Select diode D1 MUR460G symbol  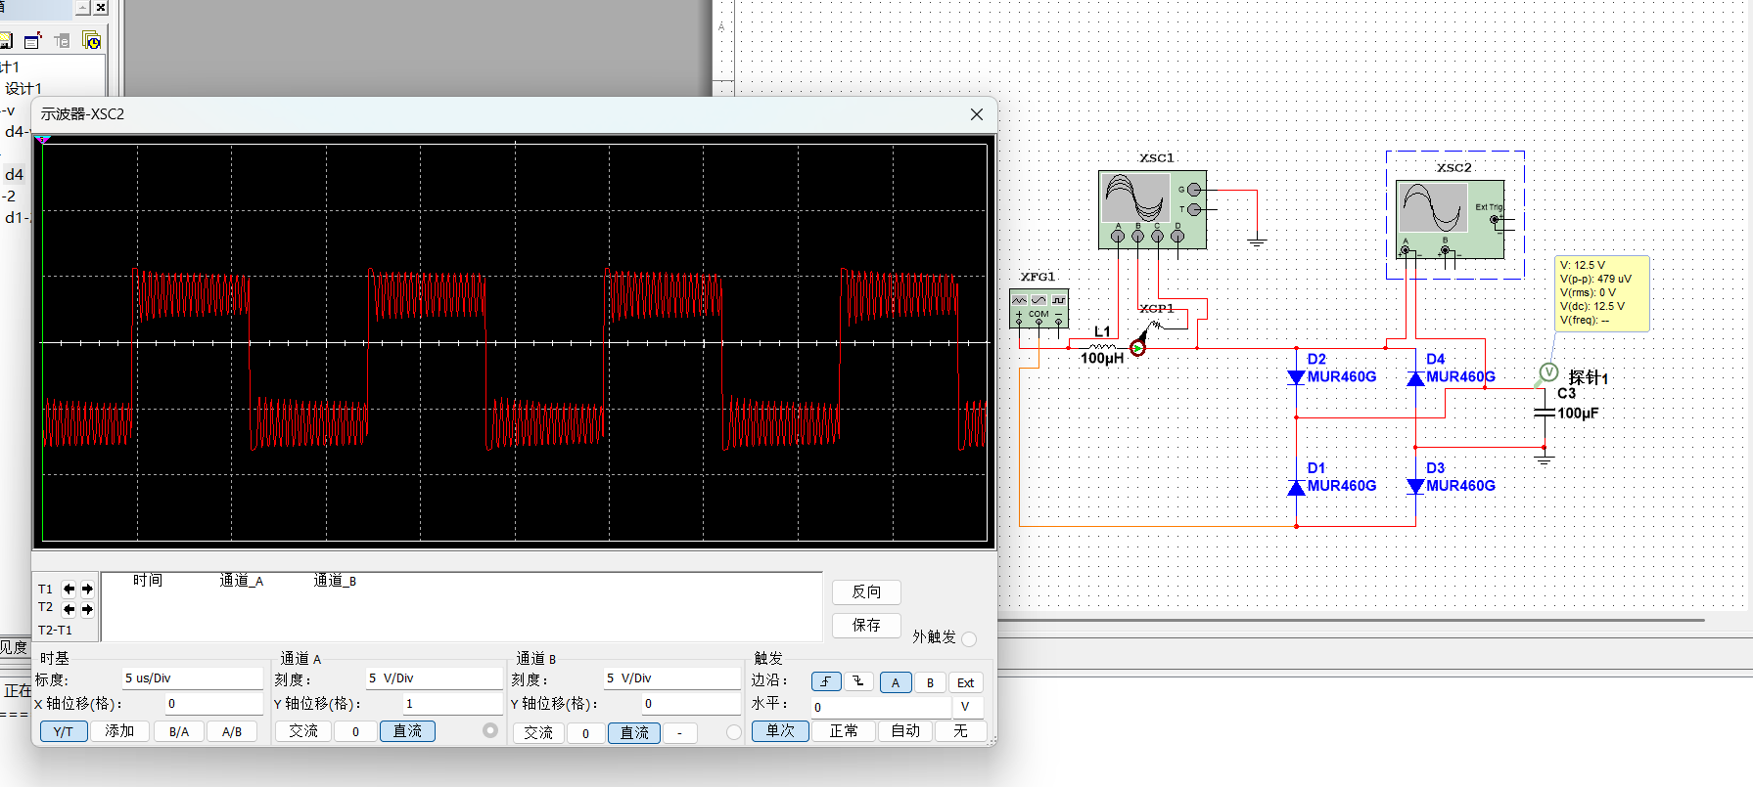[x=1297, y=486]
